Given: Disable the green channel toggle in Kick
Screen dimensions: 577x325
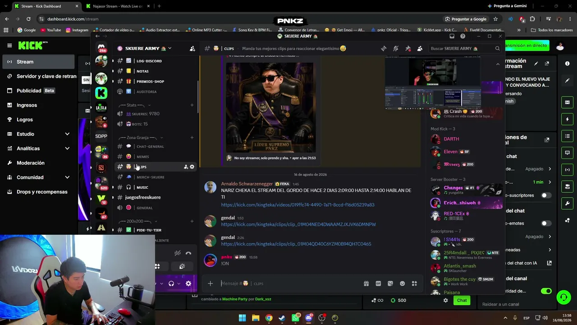Looking at the screenshot, I should [x=546, y=291].
